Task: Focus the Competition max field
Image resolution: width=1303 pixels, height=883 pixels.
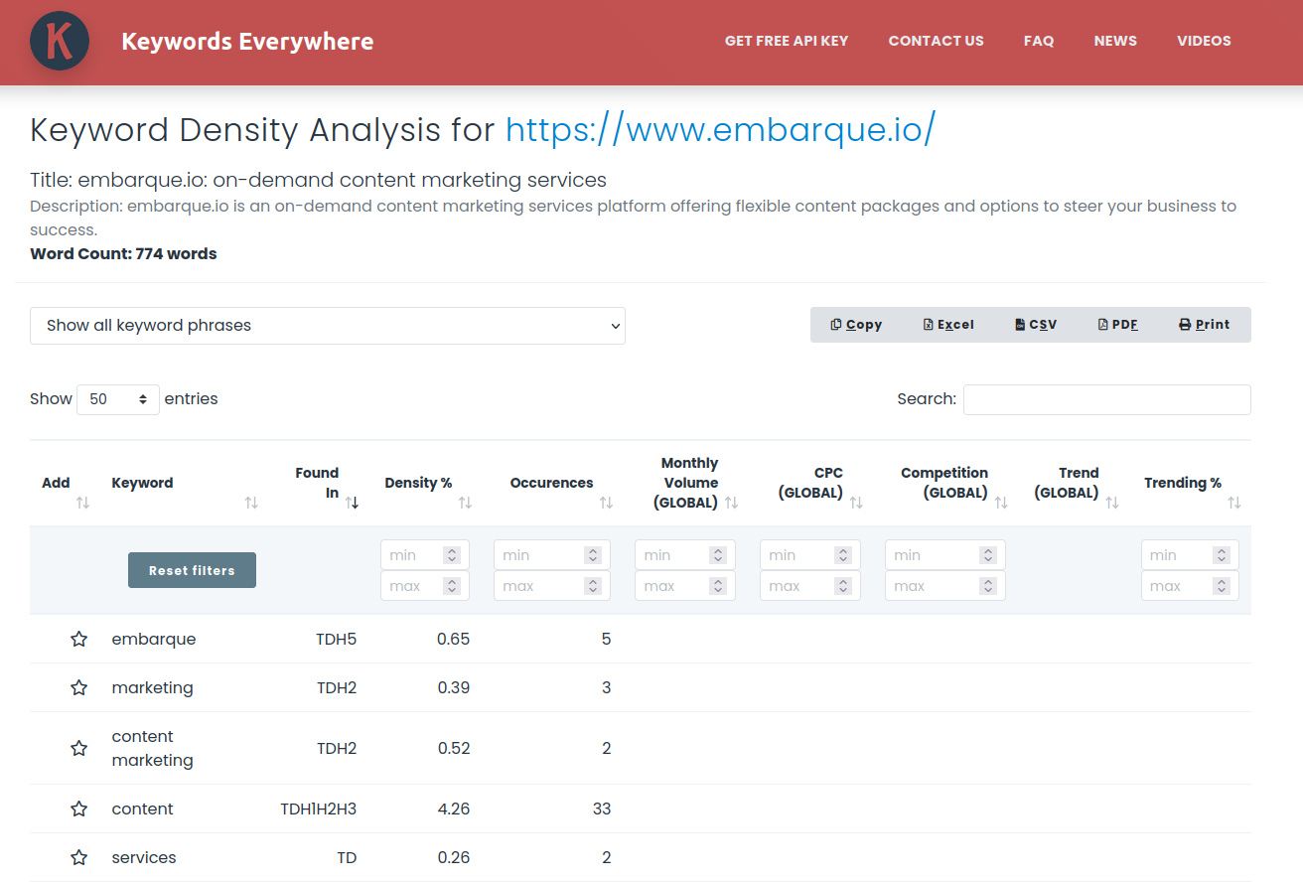Action: click(x=945, y=586)
